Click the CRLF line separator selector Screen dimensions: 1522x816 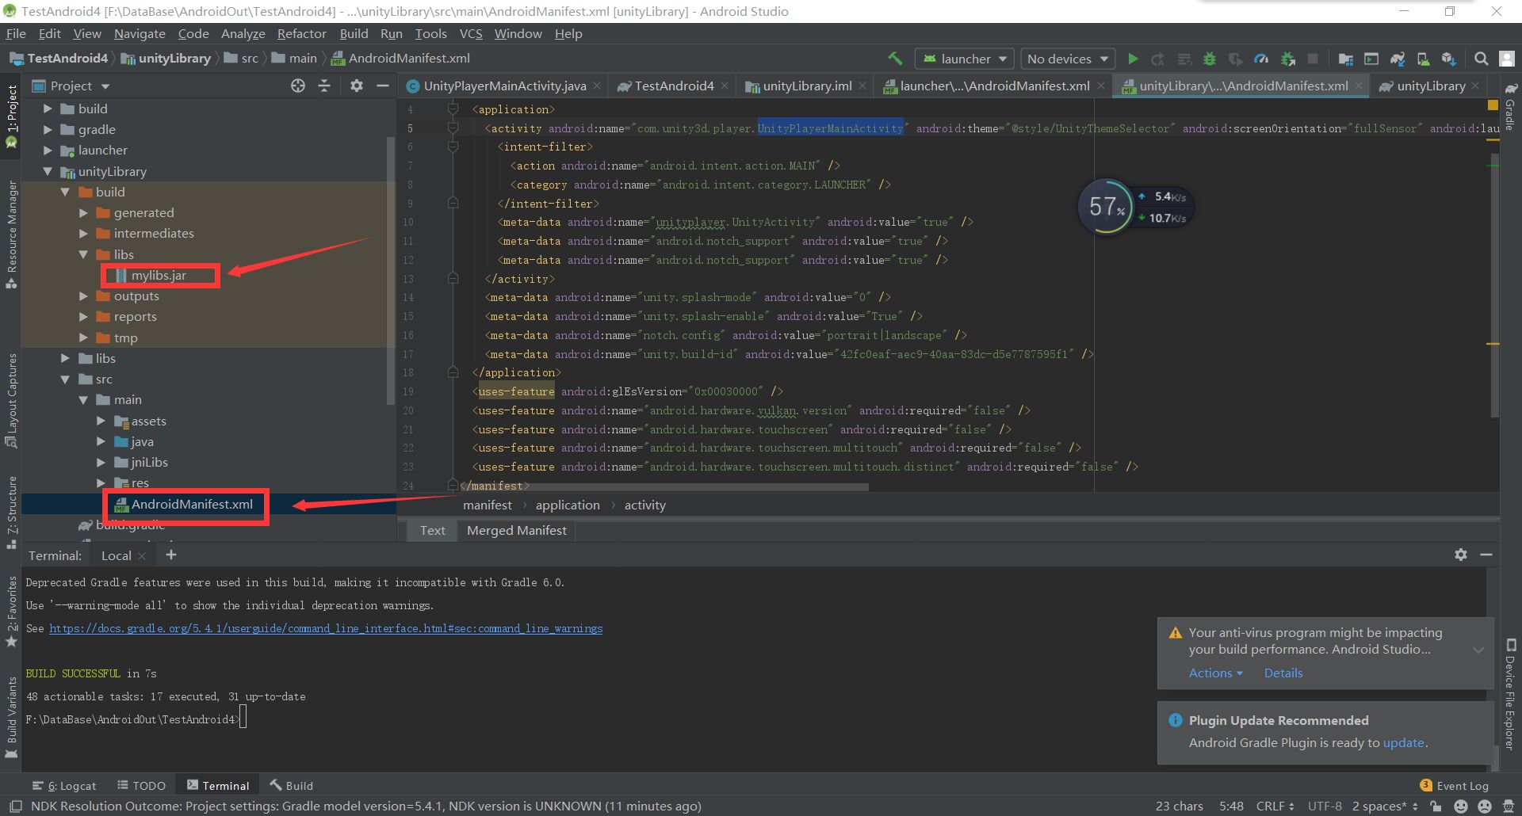coord(1275,806)
